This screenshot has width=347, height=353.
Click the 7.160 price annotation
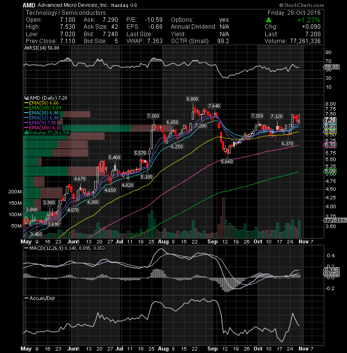pos(153,116)
